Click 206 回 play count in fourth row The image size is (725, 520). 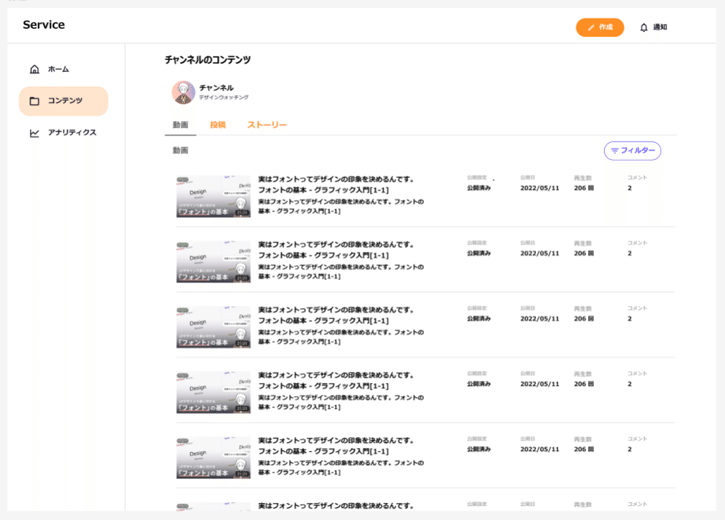[x=584, y=384]
